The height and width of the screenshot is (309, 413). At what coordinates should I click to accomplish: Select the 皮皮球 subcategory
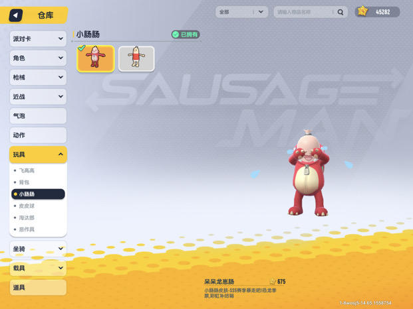point(27,206)
